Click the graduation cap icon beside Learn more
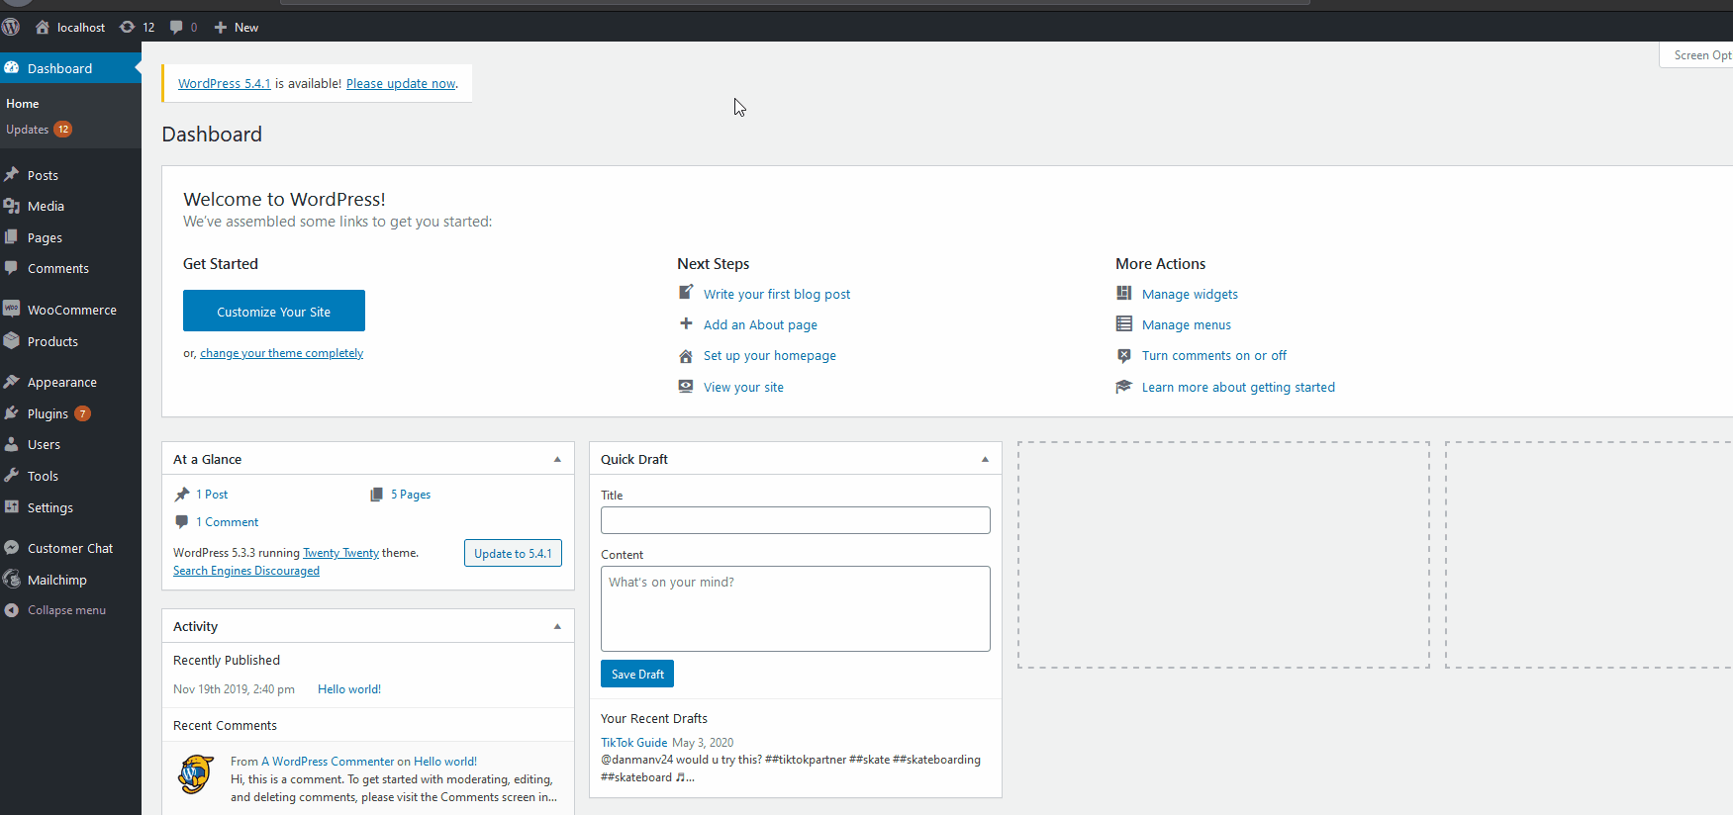The height and width of the screenshot is (815, 1733). [1124, 386]
